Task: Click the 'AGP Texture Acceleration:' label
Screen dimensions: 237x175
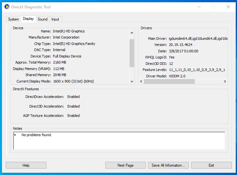Action: click(x=43, y=116)
